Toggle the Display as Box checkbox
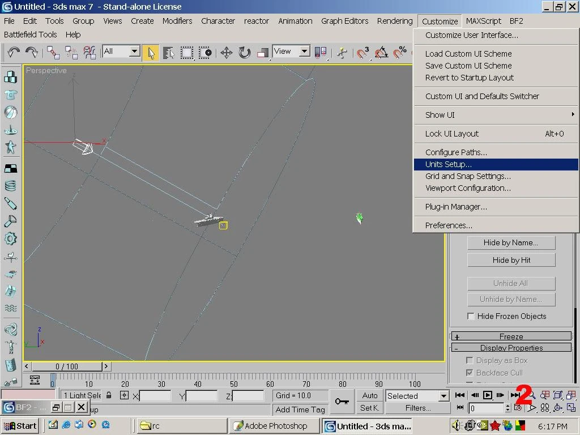 coord(470,360)
